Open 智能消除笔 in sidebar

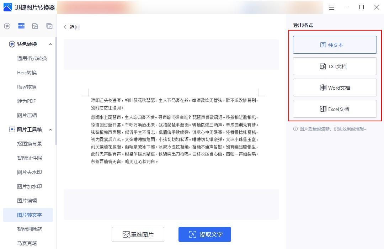pyautogui.click(x=30, y=229)
